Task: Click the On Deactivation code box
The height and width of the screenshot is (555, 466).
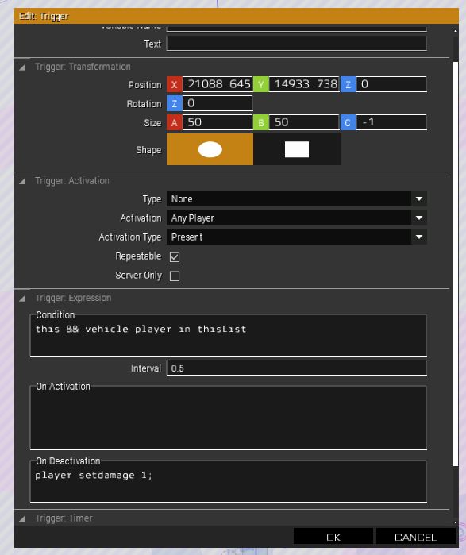Action: [229, 482]
